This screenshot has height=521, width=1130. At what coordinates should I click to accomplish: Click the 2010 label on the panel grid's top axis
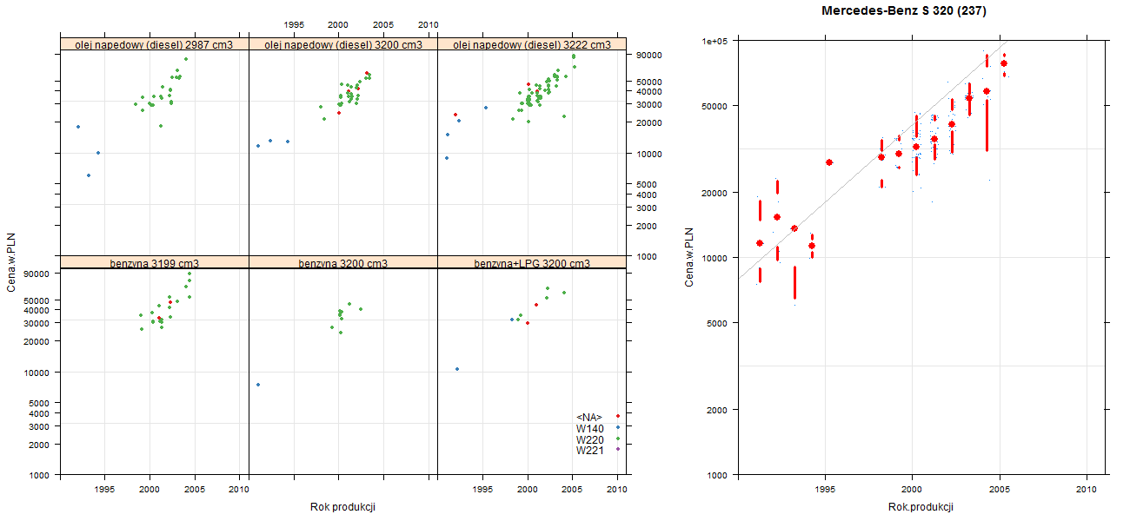(428, 24)
